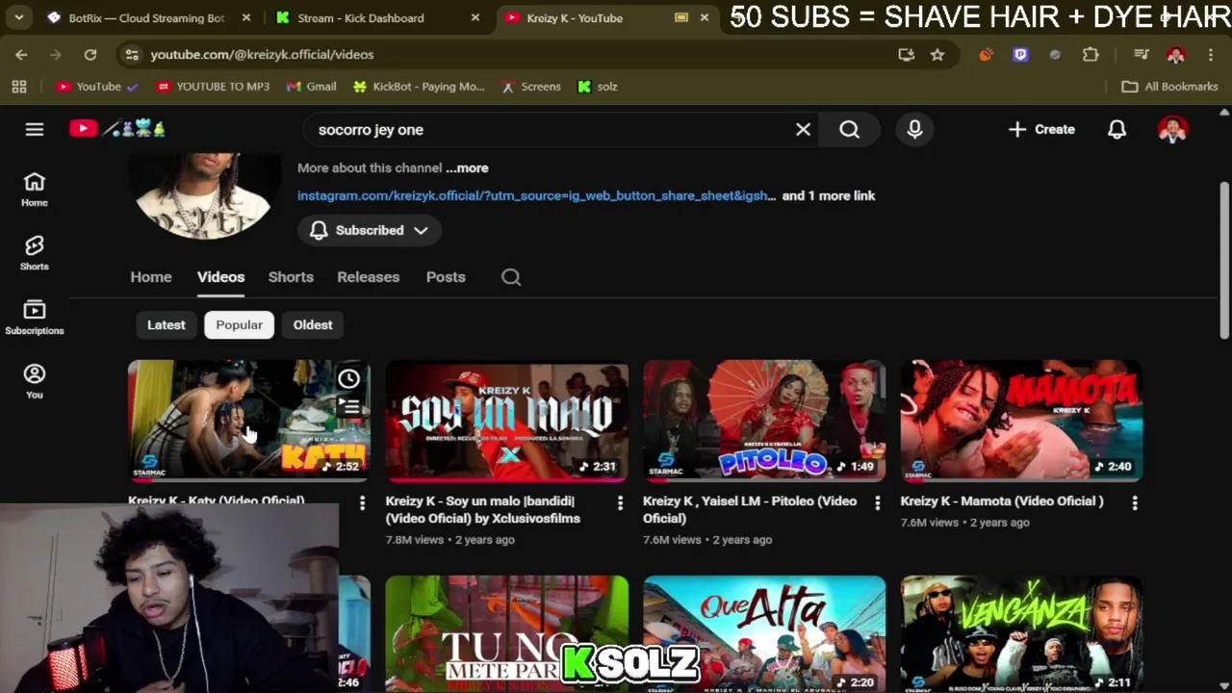This screenshot has width=1232, height=693.
Task: Click the YouTube logo
Action: pos(83,129)
